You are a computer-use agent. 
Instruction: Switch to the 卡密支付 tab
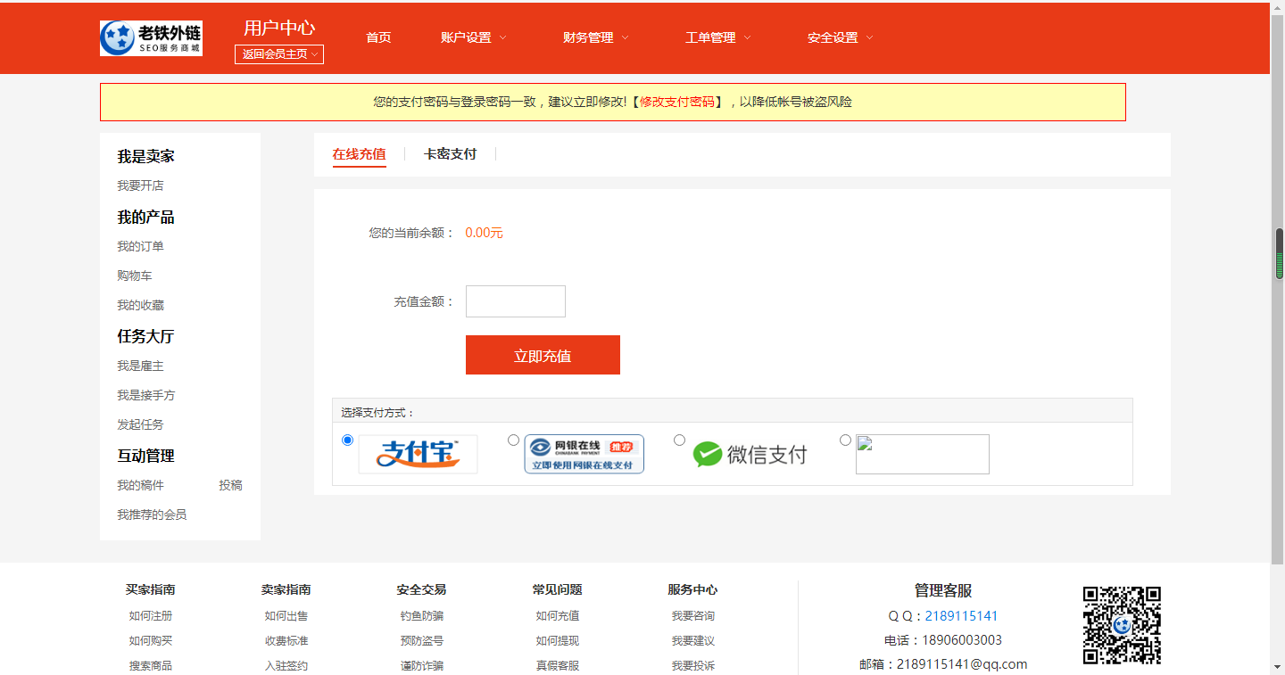450,153
